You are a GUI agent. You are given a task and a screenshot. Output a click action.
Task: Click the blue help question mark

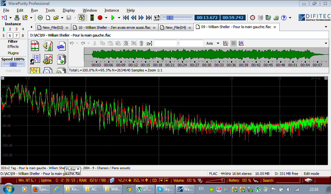[x=284, y=18]
